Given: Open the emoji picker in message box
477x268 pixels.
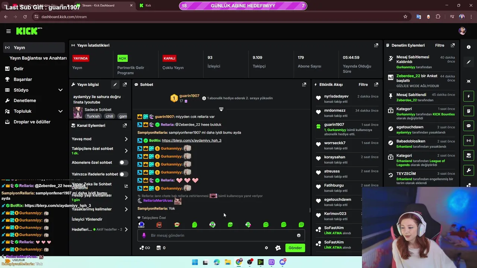Looking at the screenshot, I should click(298, 235).
